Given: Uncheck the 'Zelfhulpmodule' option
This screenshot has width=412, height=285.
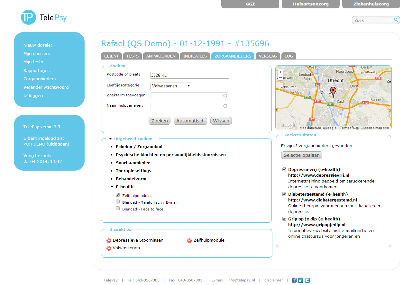Looking at the screenshot, I should click(x=118, y=195).
